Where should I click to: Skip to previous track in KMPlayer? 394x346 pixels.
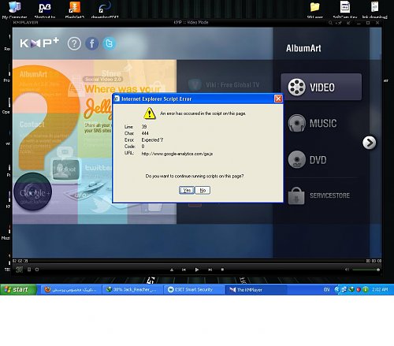point(184,270)
